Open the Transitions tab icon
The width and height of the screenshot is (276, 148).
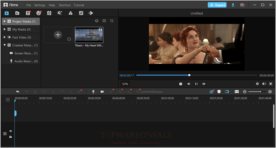(49, 13)
